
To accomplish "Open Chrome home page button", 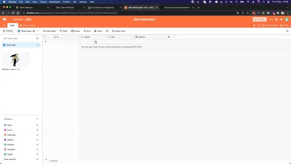I will point(18,13).
